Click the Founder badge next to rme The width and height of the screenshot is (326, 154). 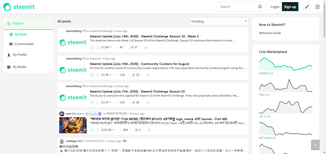(94, 114)
